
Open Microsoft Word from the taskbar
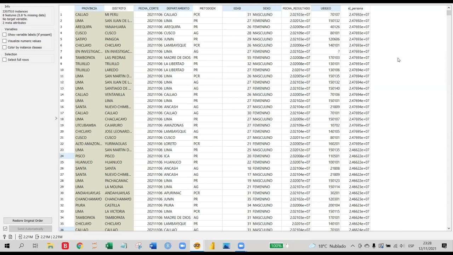(x=153, y=246)
